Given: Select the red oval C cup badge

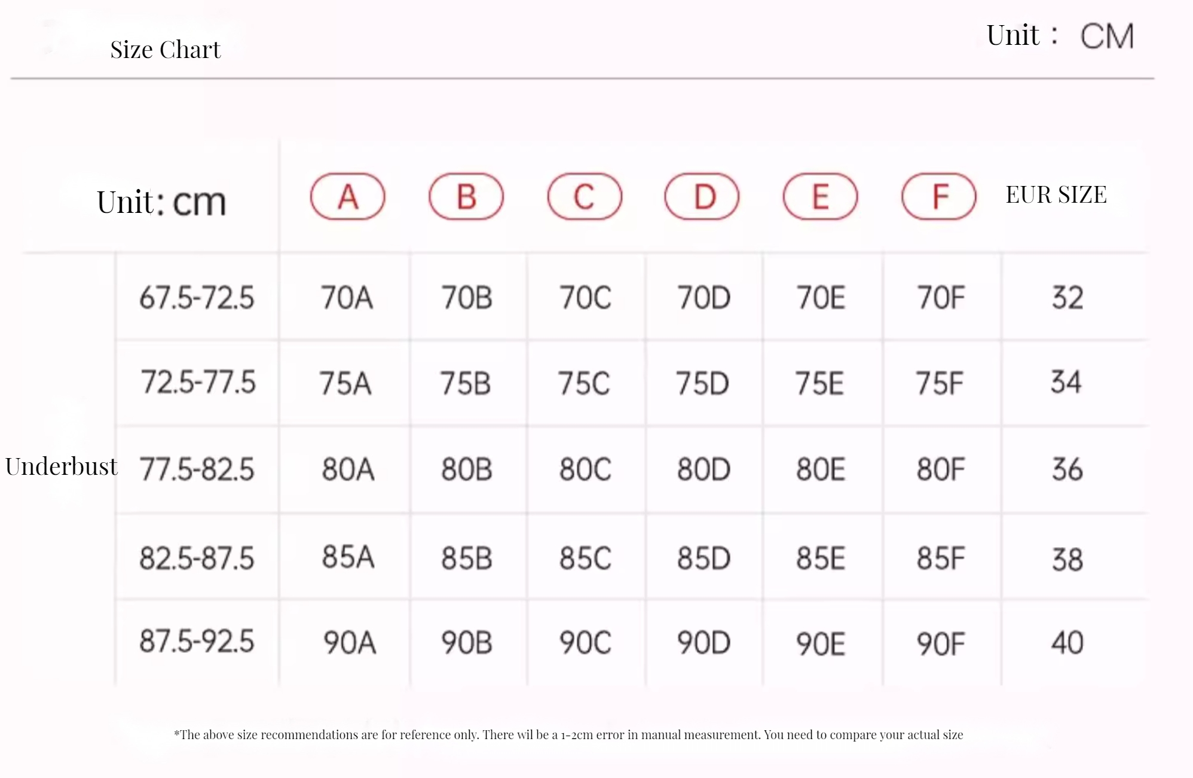Looking at the screenshot, I should [x=585, y=196].
